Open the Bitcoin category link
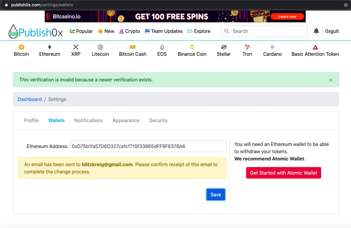Screen dimensions: 351x228 tap(21, 54)
